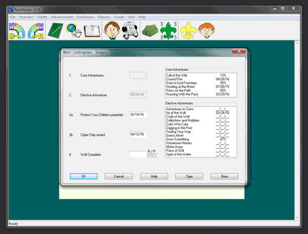308x234 pixels.
Task: Select Digging in the Past elective
Action: click(x=201, y=128)
